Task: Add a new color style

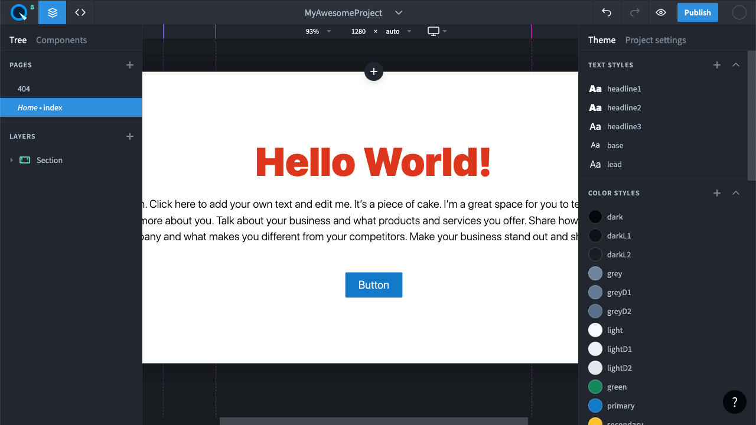Action: coord(717,193)
